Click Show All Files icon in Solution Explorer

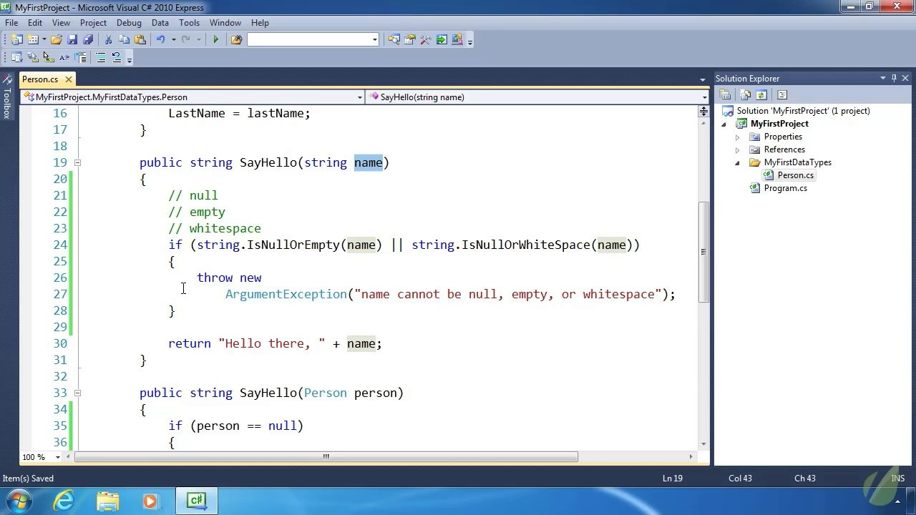746,95
